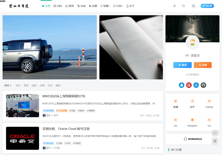Click the QQ social login icon
This screenshot has height=155, width=222.
(181, 85)
